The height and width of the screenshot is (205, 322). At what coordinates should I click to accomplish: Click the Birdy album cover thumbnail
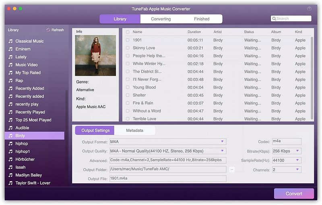[95, 55]
